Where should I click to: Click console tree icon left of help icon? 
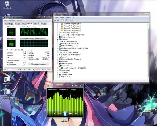62,20
